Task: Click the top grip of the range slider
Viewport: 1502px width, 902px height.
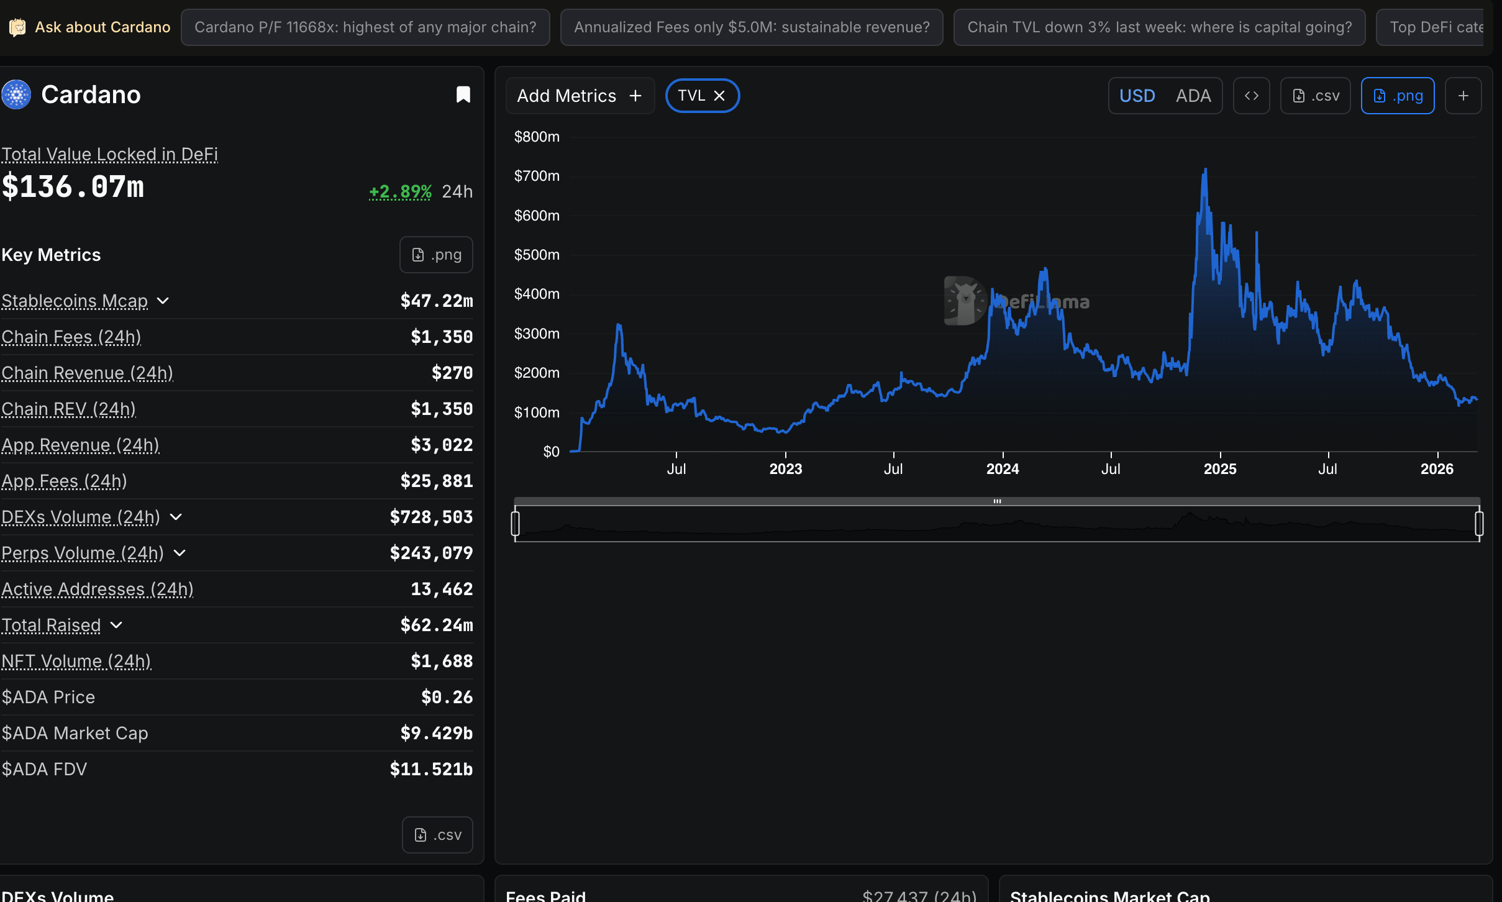Action: click(997, 501)
